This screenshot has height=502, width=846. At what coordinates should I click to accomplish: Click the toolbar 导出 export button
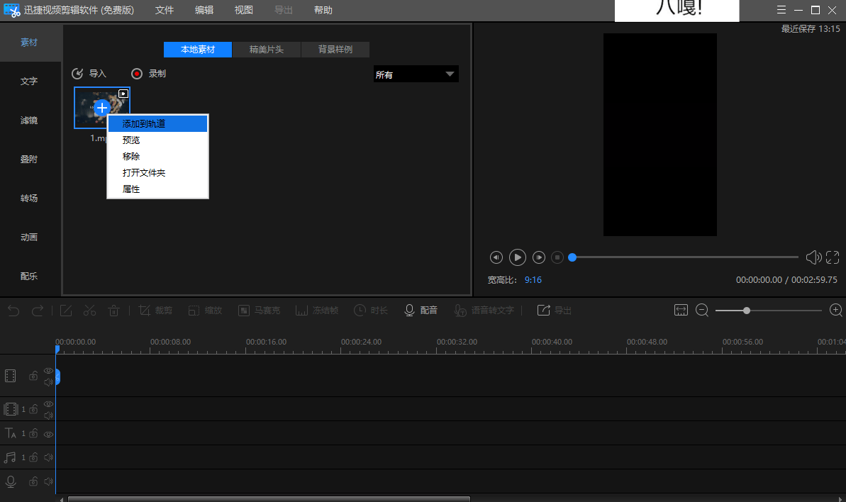pos(554,311)
